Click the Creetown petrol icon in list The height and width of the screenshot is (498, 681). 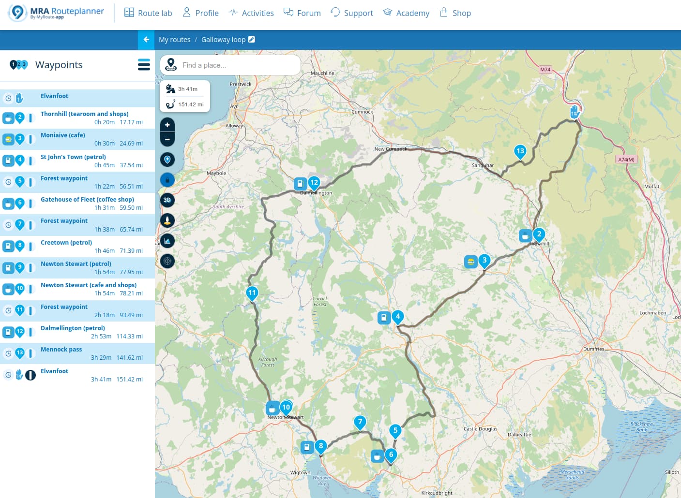8,246
